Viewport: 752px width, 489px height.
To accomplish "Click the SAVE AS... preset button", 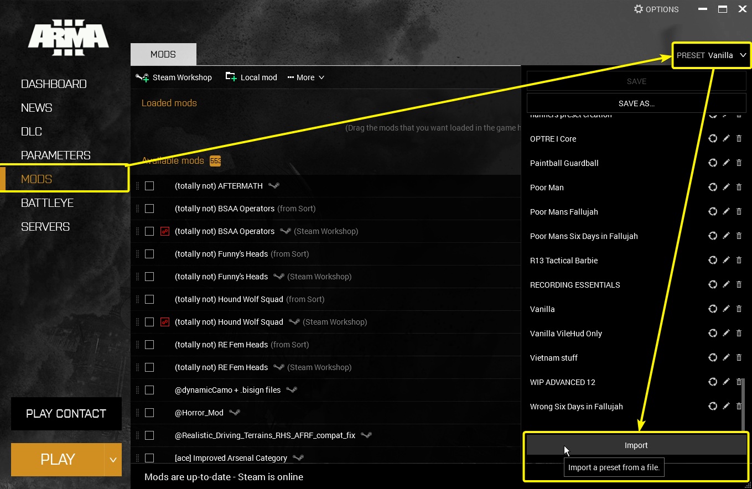I will pyautogui.click(x=636, y=103).
